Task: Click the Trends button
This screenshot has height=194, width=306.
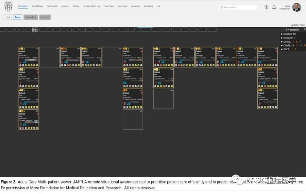Action: pos(45,17)
